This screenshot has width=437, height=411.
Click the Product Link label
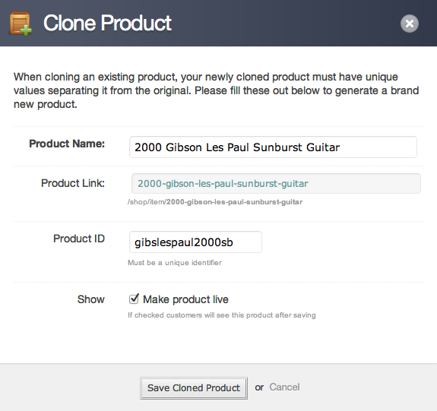[x=73, y=183]
